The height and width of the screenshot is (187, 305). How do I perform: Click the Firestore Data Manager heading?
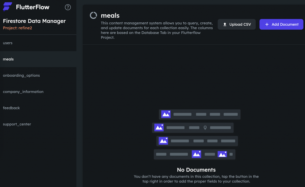(34, 21)
